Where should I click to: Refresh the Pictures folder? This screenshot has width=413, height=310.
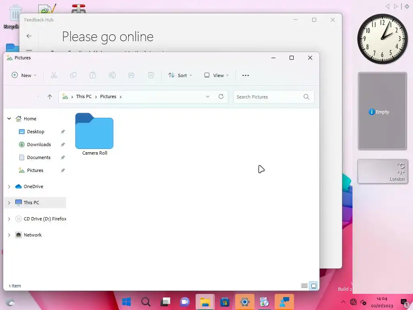tap(221, 96)
